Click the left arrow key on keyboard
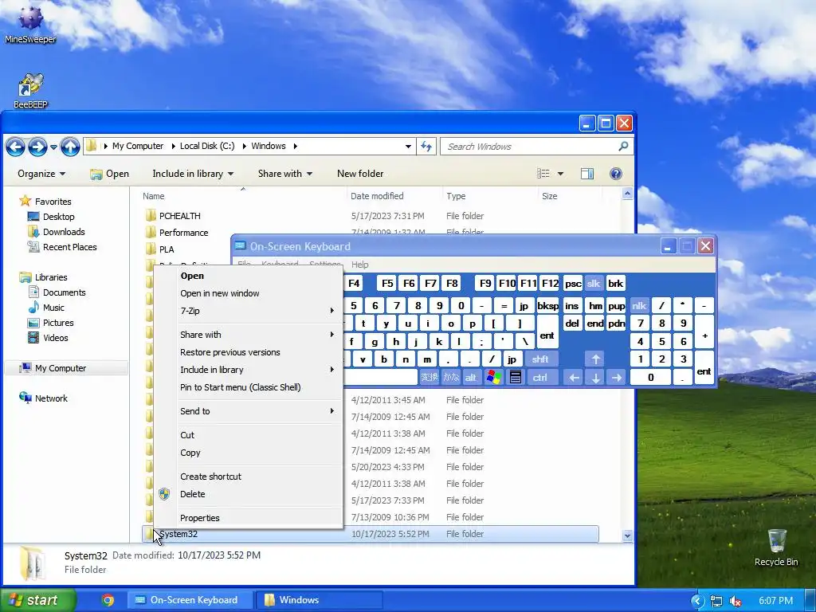 (x=574, y=378)
